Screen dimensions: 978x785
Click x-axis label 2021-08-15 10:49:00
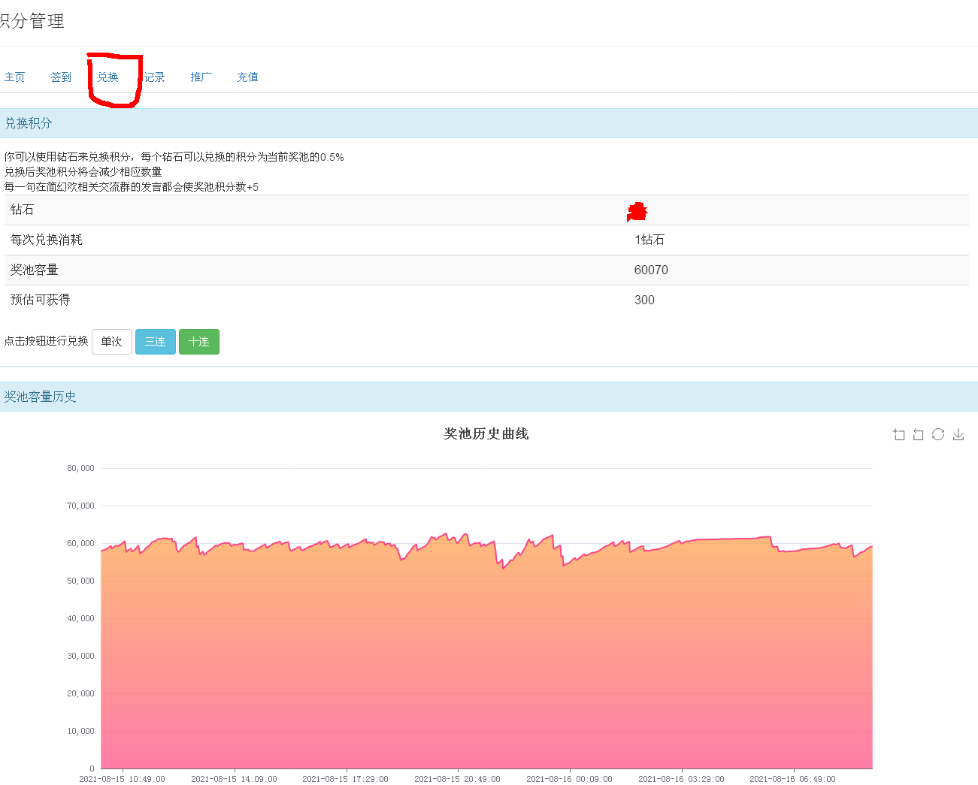point(122,779)
